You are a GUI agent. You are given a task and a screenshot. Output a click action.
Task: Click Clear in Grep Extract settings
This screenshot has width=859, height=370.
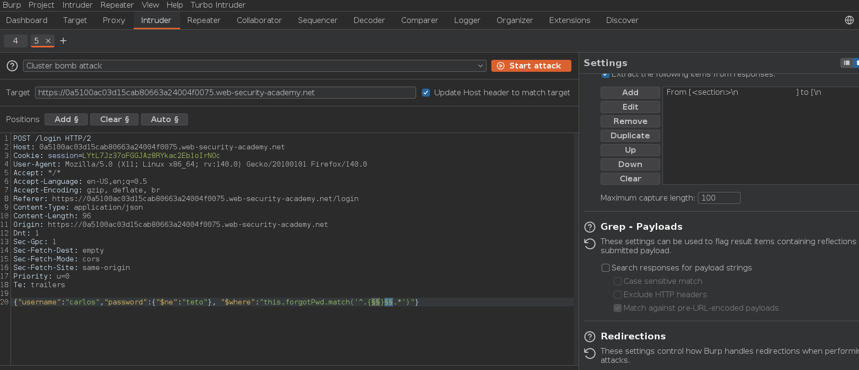[630, 179]
